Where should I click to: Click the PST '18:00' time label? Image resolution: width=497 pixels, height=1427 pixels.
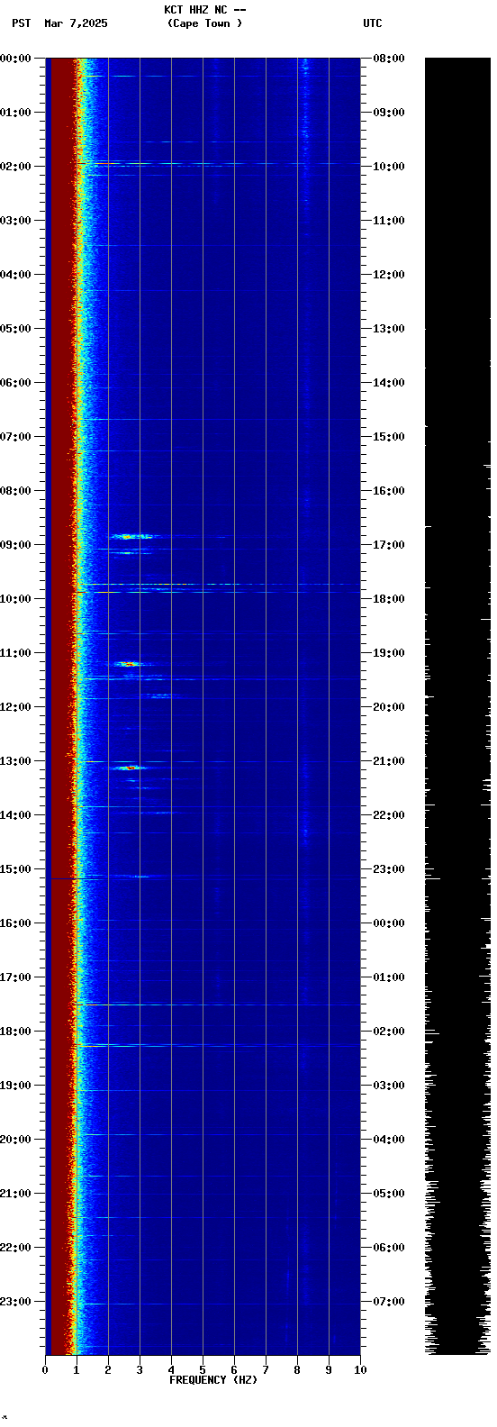[16, 1032]
